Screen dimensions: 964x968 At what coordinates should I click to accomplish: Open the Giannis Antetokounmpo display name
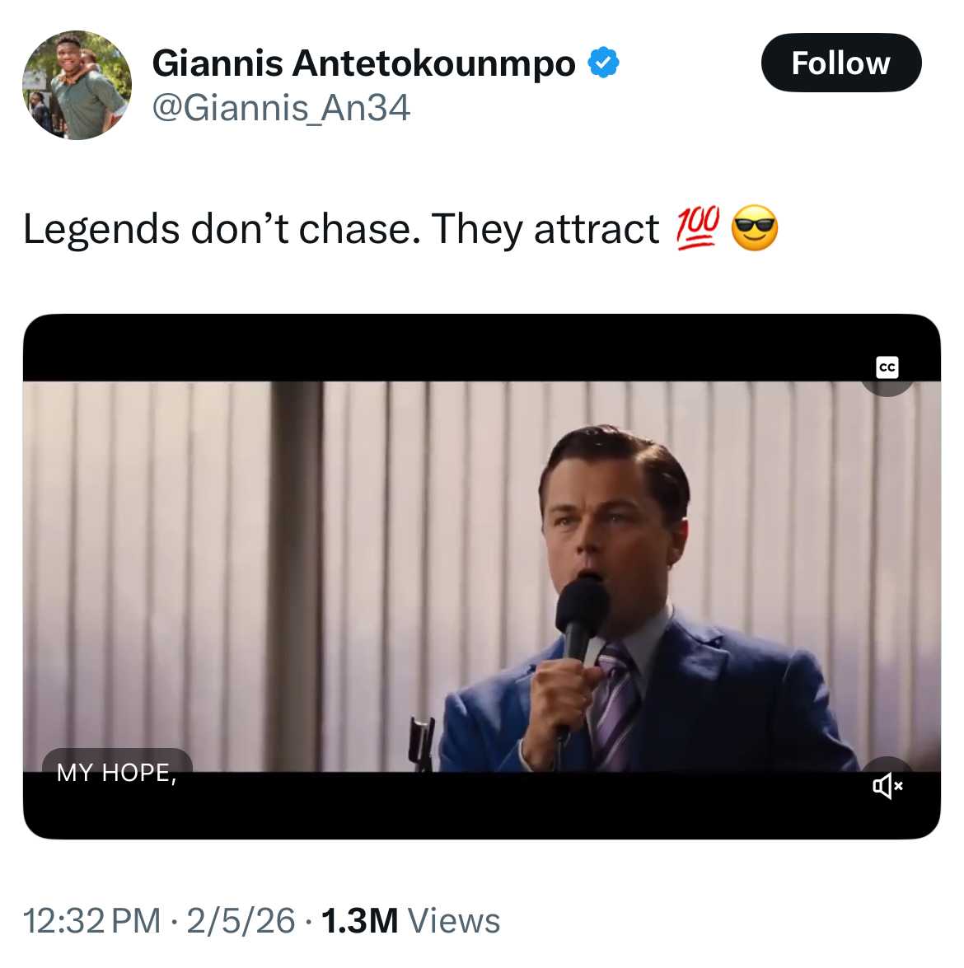363,63
